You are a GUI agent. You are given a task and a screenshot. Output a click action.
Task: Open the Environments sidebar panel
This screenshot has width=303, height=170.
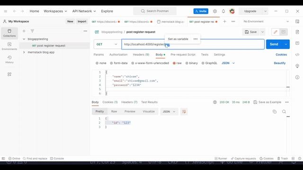(9, 46)
